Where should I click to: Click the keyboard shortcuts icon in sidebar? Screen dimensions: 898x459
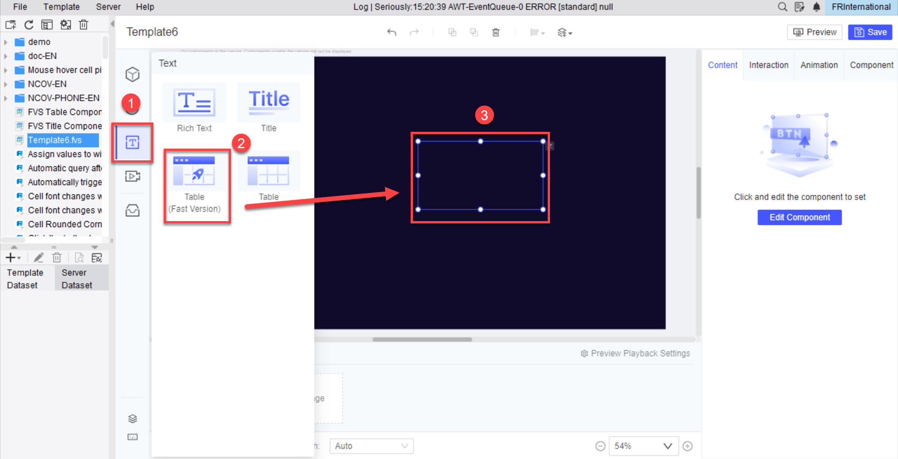(x=132, y=437)
